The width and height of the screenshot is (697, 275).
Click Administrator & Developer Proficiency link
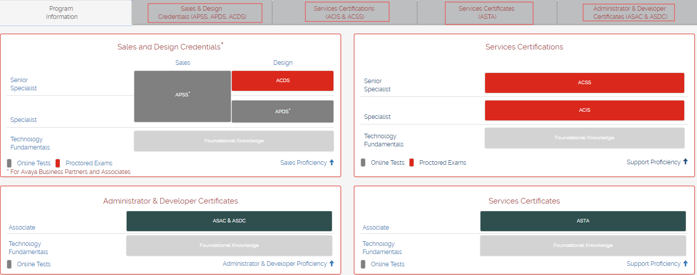tap(275, 264)
